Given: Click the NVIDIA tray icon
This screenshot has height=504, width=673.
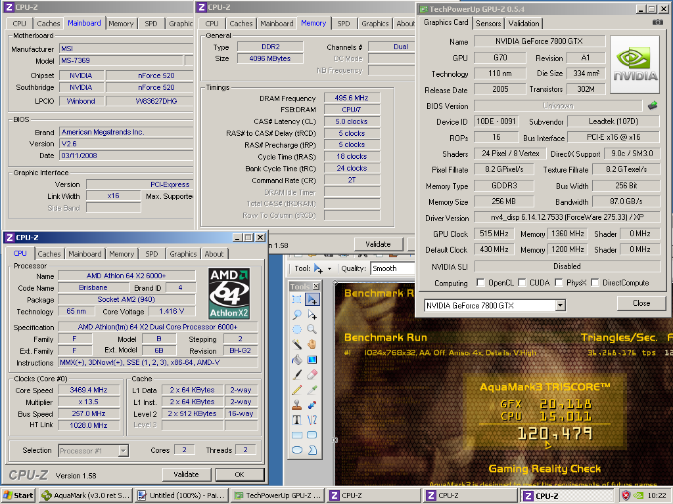Looking at the screenshot, I should 638,495.
